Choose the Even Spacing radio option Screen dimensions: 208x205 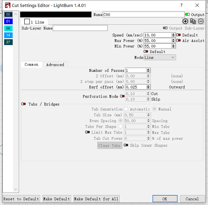(x=120, y=121)
